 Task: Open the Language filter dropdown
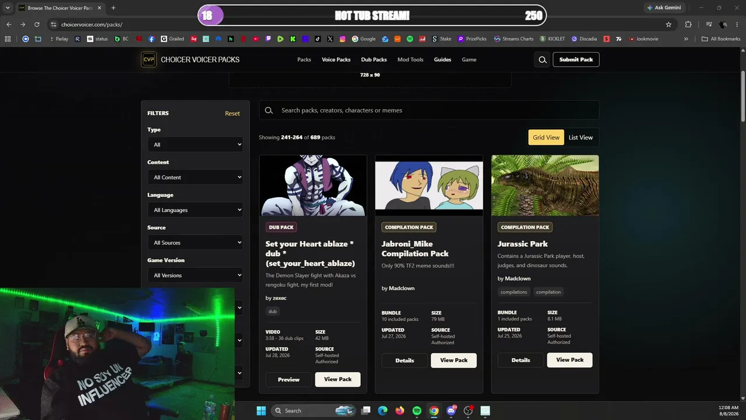(195, 210)
